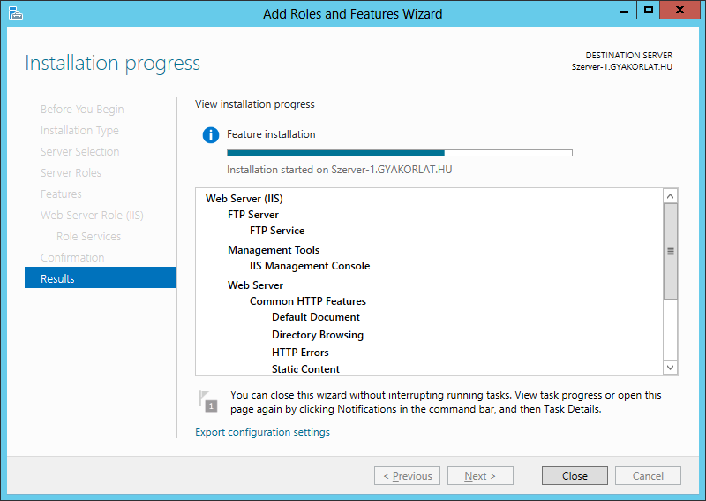Image resolution: width=706 pixels, height=501 pixels.
Task: Click the HTTP Errors entry
Action: coord(300,353)
